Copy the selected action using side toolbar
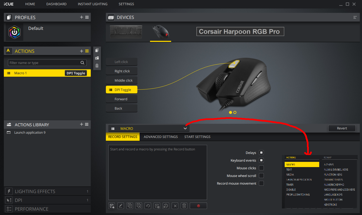This screenshot has width=362, height=215. pos(97,50)
